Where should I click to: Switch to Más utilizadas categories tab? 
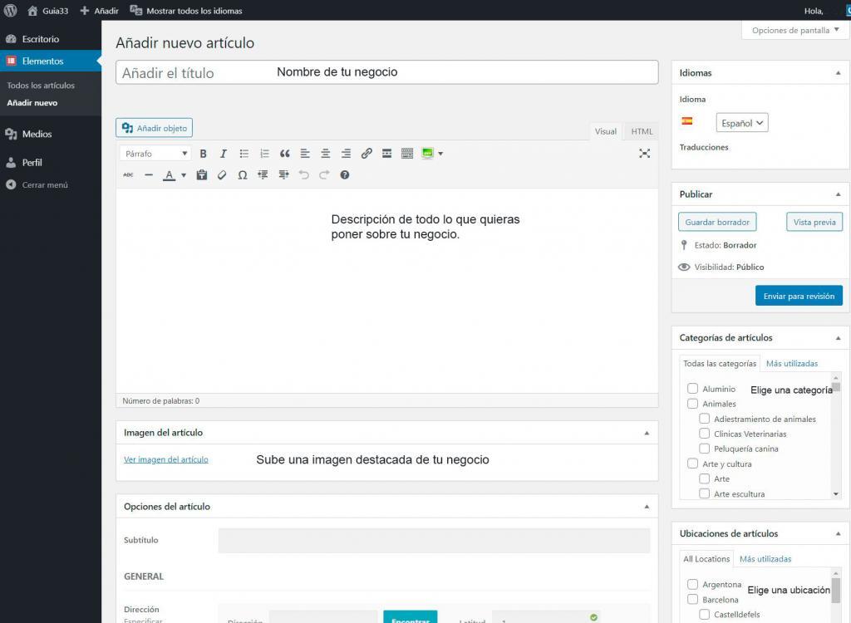[791, 364]
